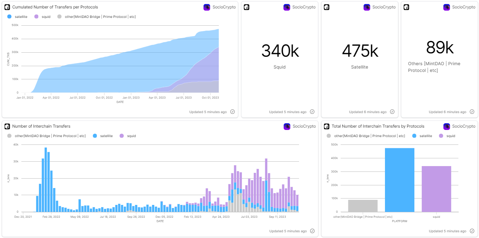Open SocioCrypto profile link on the Squid card

pyautogui.click(x=304, y=7)
